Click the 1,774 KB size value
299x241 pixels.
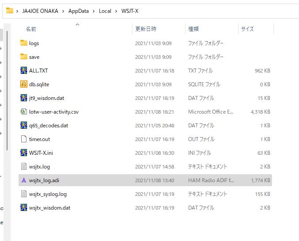261,180
